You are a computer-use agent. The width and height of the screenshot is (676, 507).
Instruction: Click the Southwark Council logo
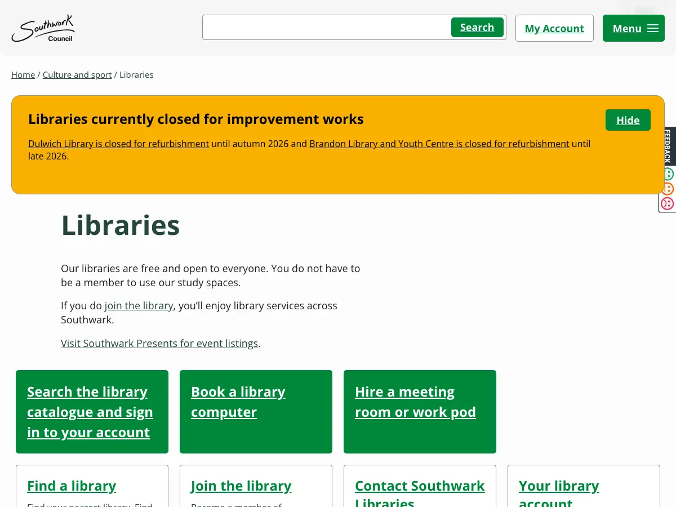43,29
